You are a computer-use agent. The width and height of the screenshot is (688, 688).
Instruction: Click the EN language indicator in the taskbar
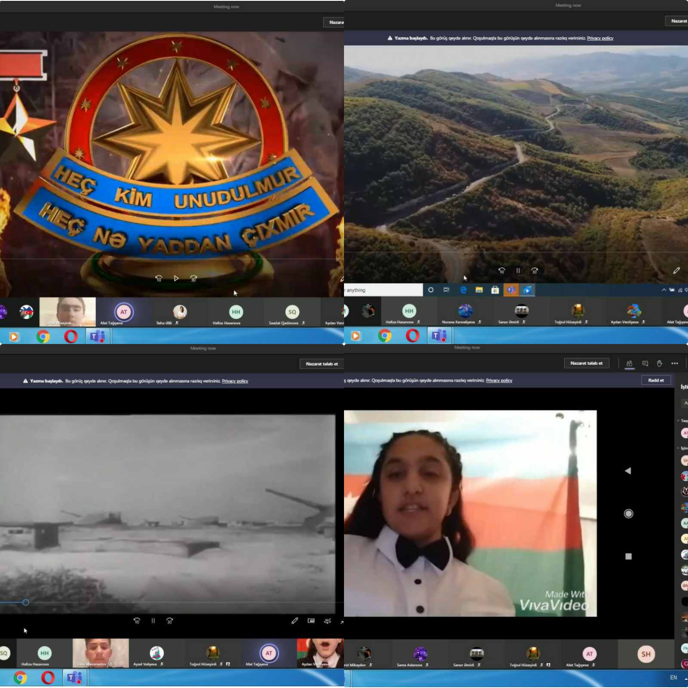tap(673, 677)
